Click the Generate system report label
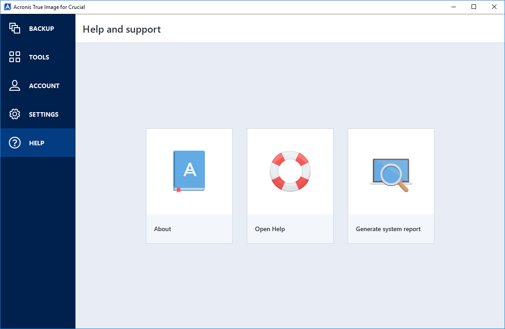This screenshot has height=329, width=505. point(388,229)
